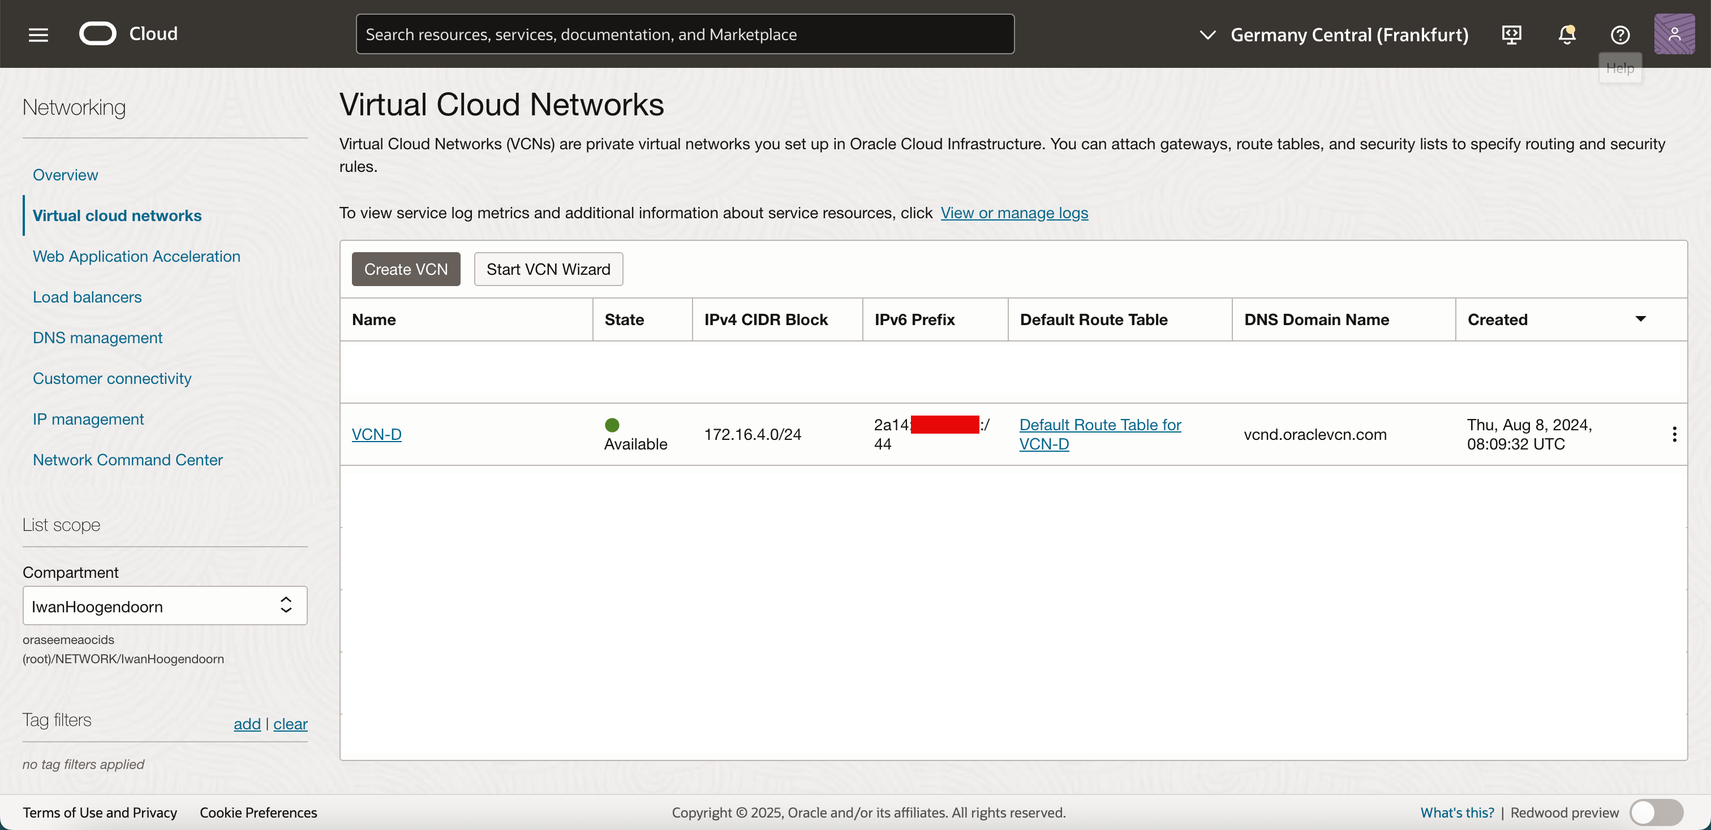The image size is (1711, 830).
Task: Click the Help question mark icon
Action: pyautogui.click(x=1619, y=34)
